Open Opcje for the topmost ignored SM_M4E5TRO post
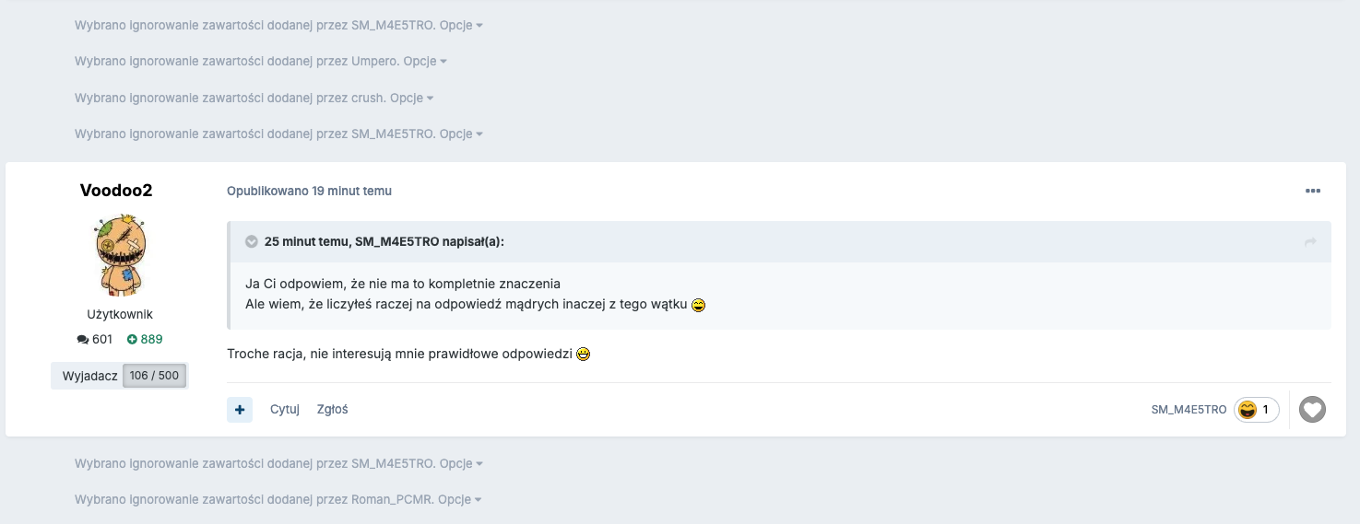Viewport: 1360px width, 524px height. click(x=461, y=26)
